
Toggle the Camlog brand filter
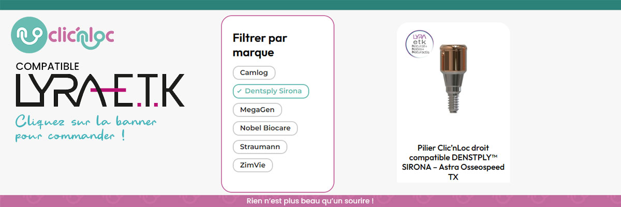(254, 72)
